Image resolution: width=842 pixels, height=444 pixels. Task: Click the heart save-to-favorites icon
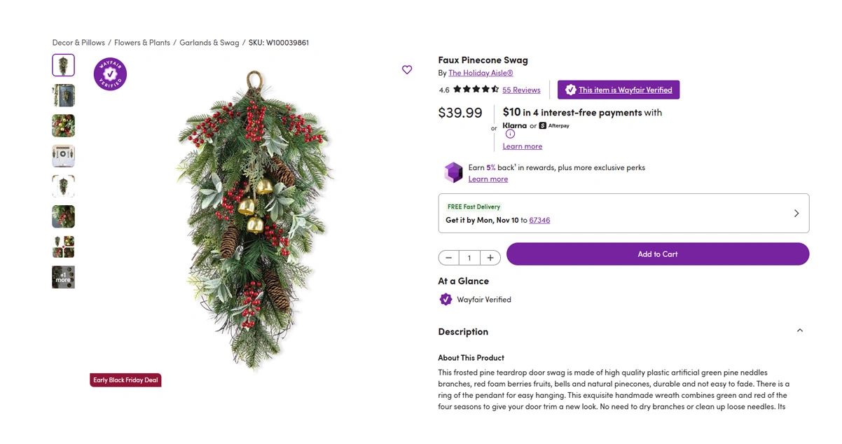pyautogui.click(x=407, y=70)
